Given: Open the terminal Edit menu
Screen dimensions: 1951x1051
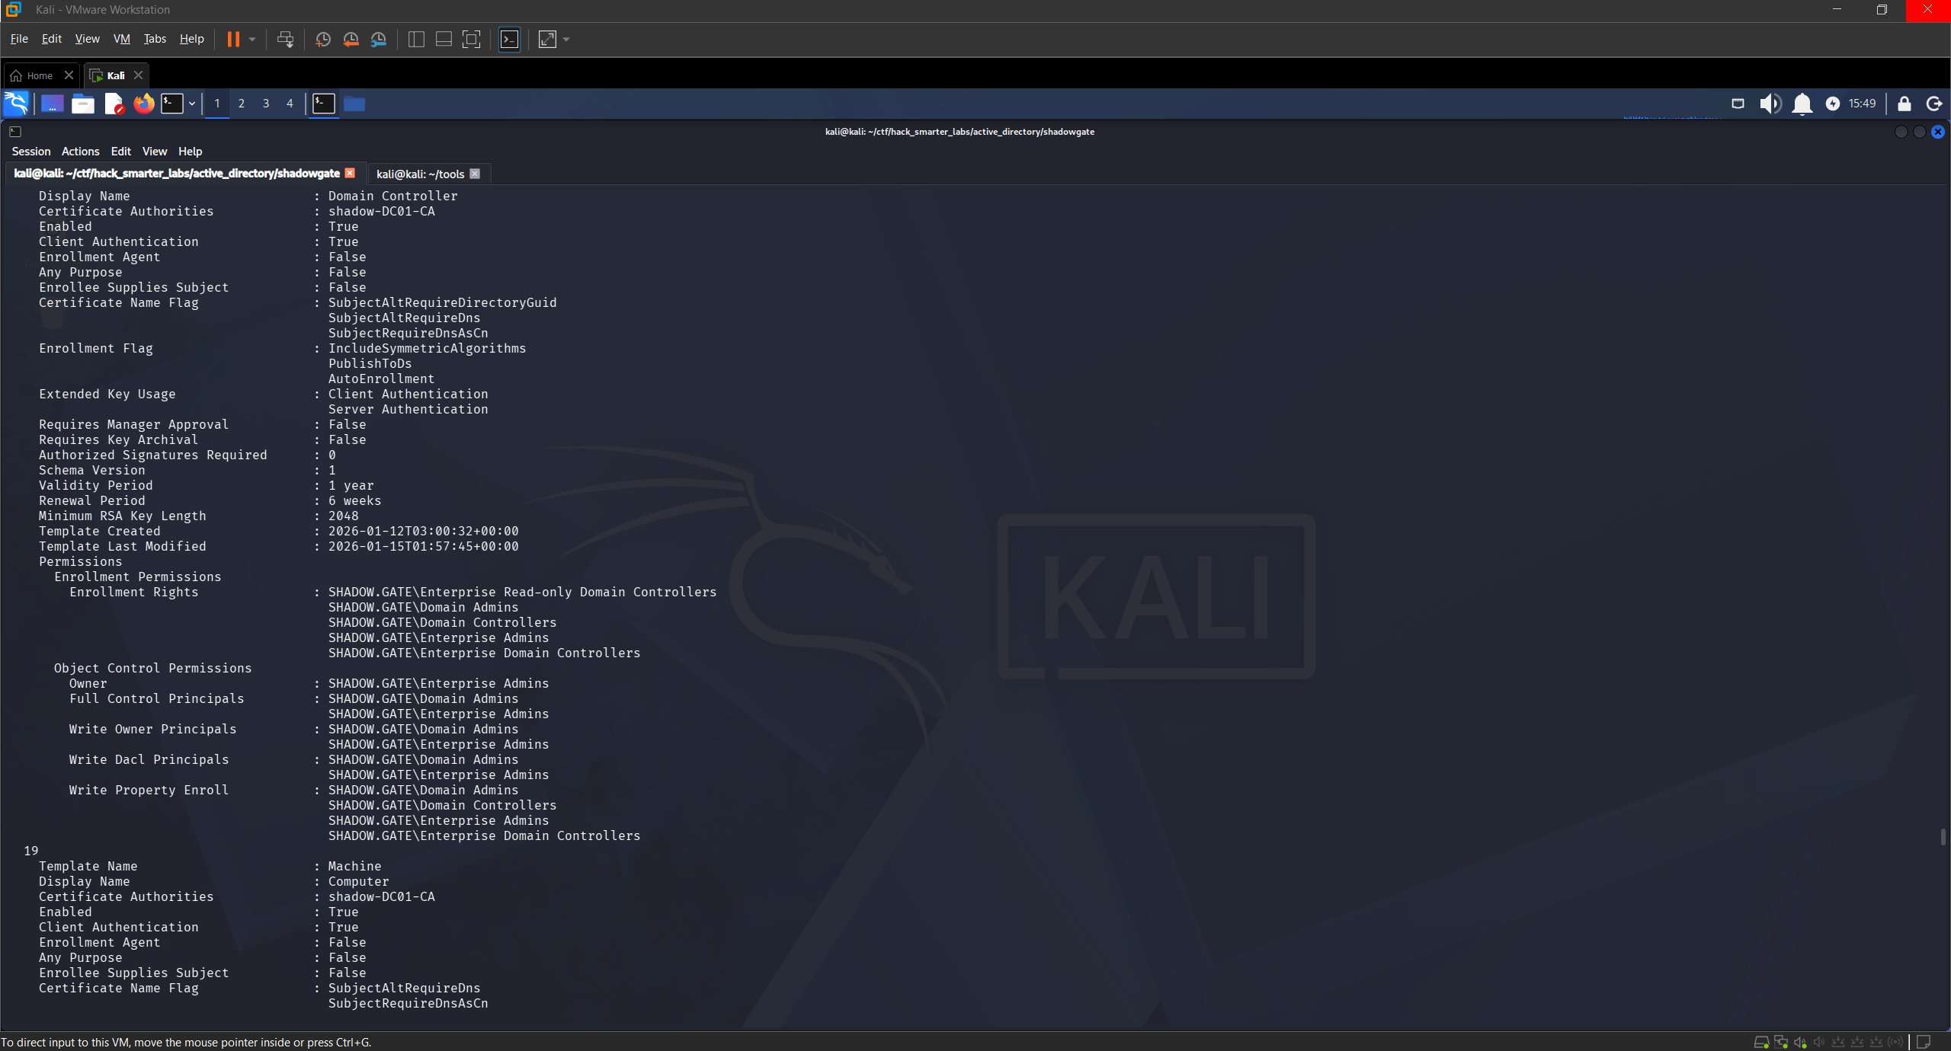Looking at the screenshot, I should [121, 152].
